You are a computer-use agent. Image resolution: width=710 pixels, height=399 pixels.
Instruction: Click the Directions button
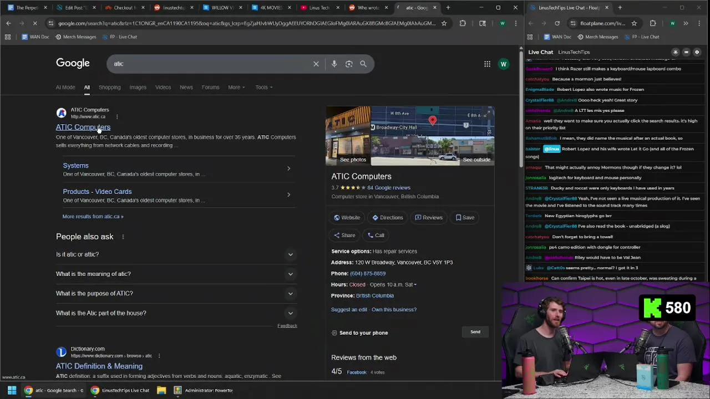[x=388, y=218]
